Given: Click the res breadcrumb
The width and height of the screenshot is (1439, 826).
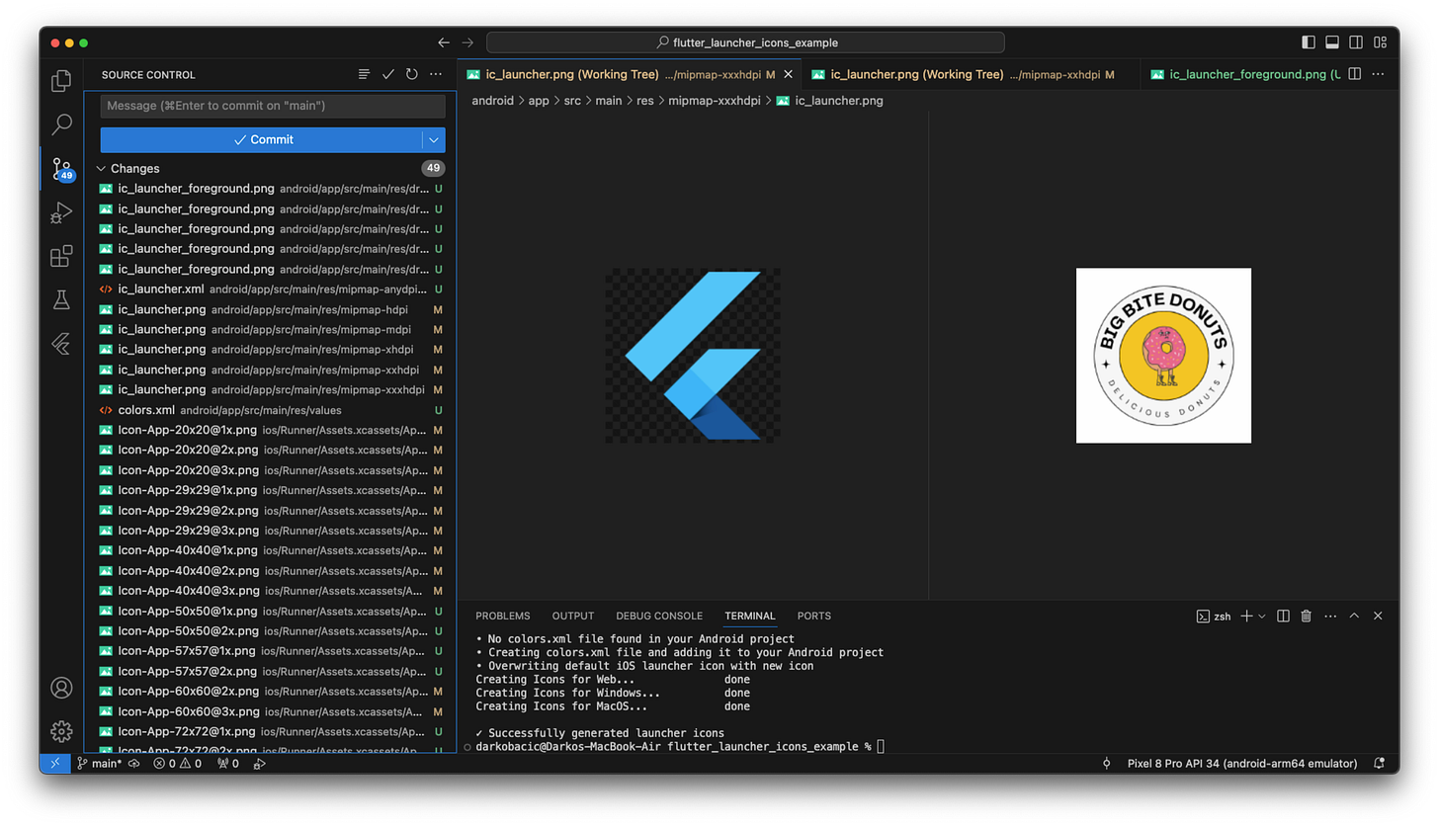Looking at the screenshot, I should coord(644,101).
